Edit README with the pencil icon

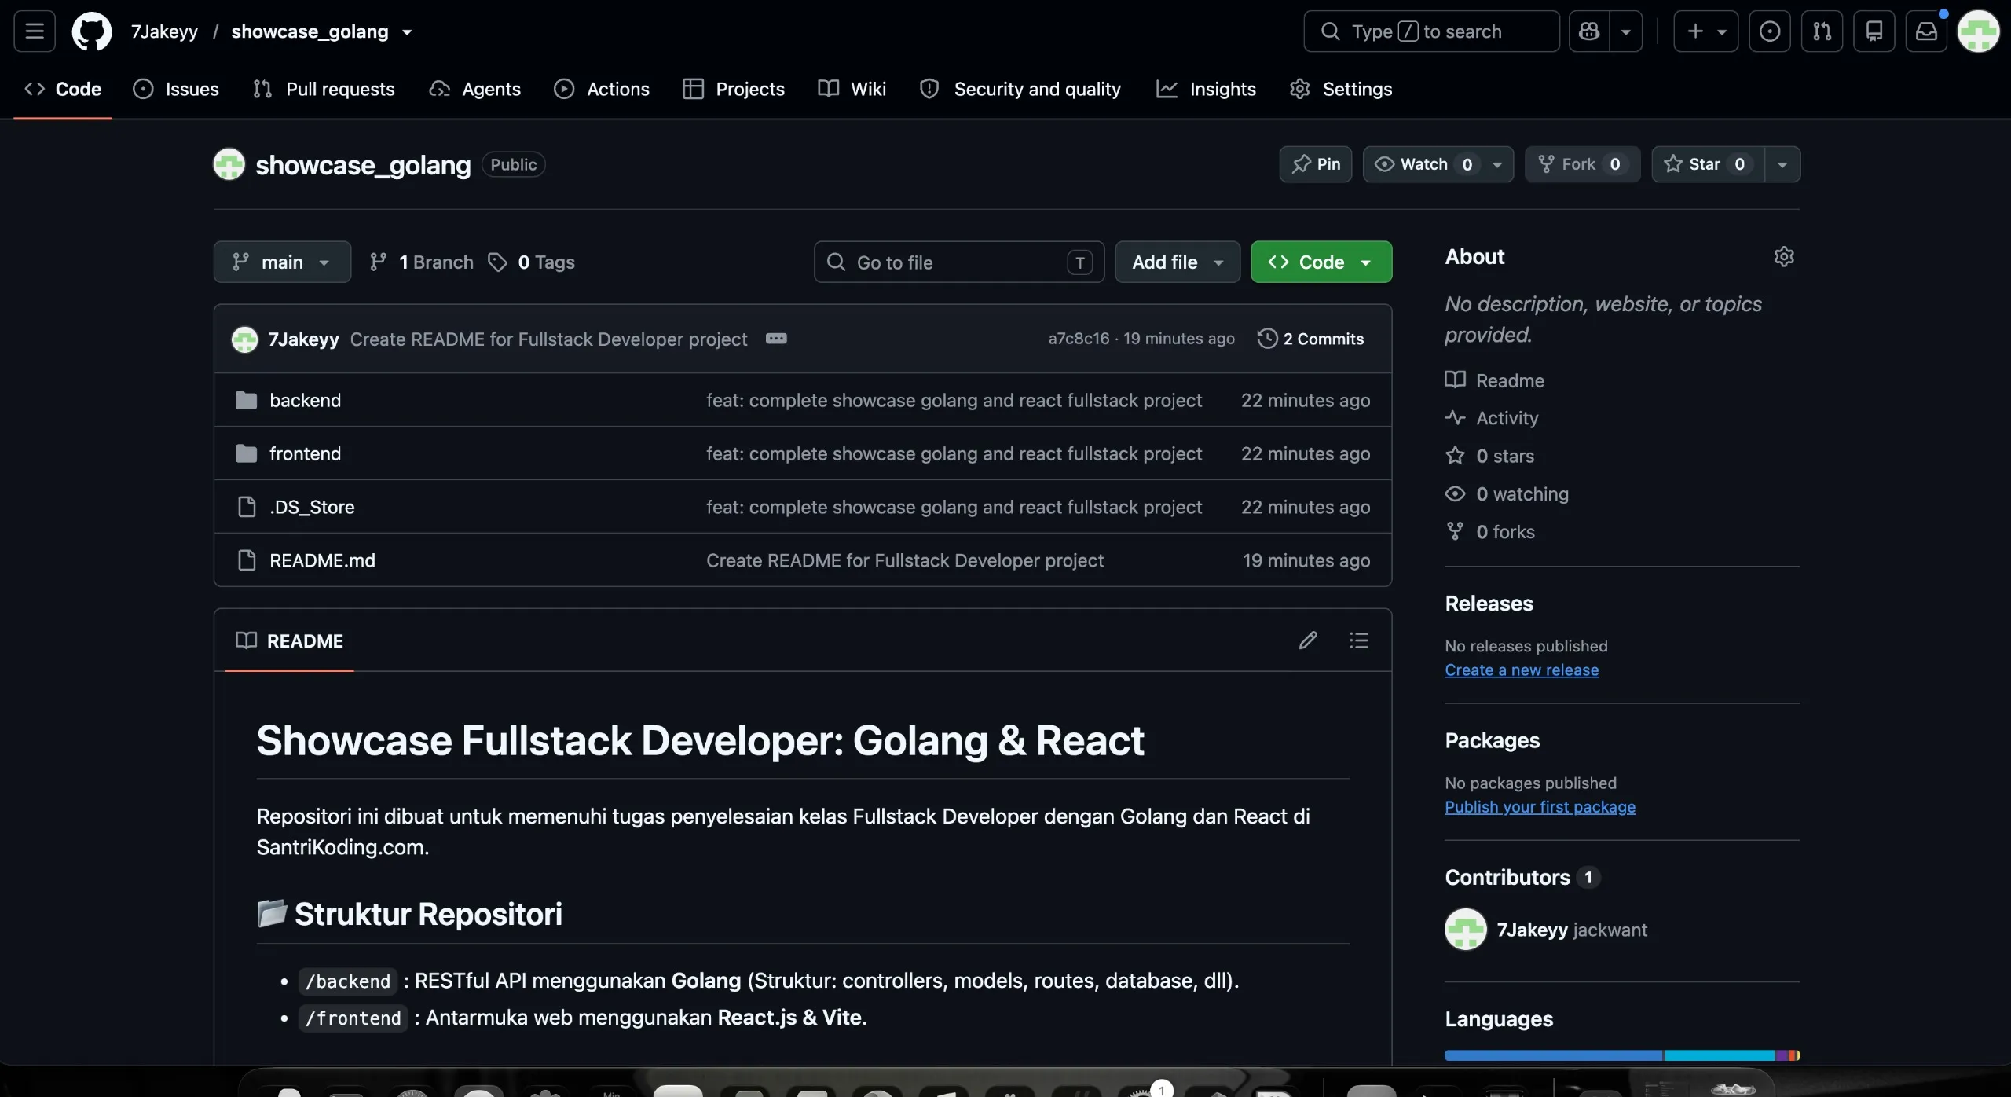[1308, 640]
